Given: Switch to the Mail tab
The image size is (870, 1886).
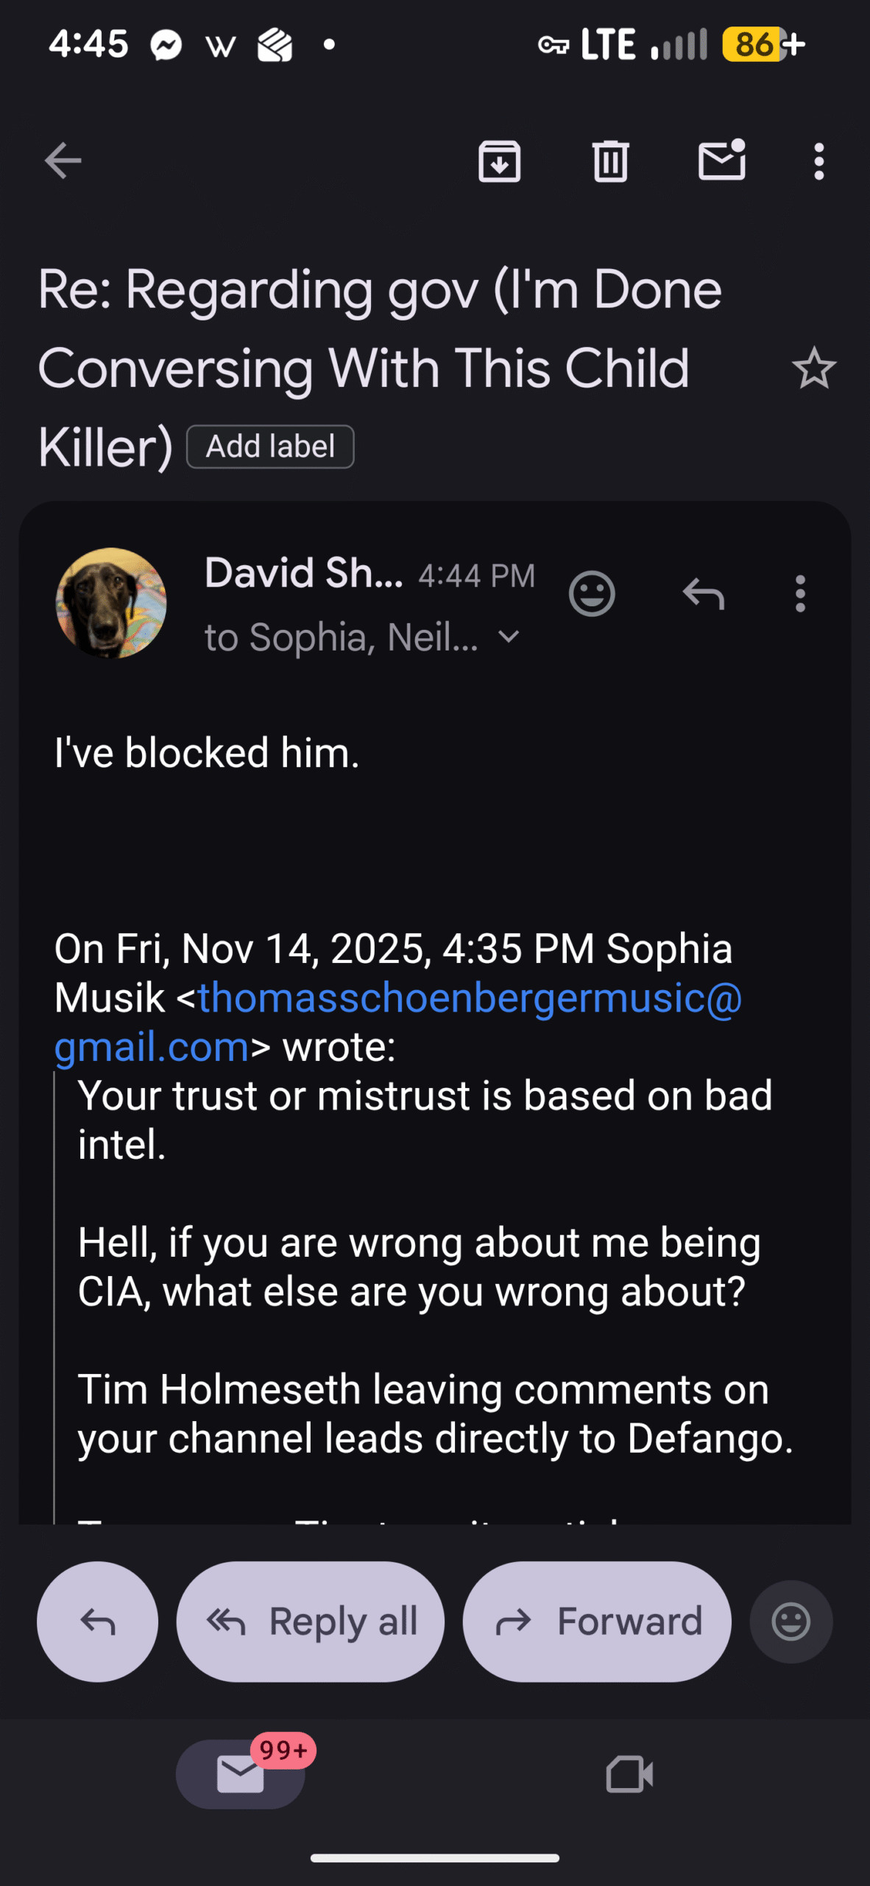Looking at the screenshot, I should [x=241, y=1774].
